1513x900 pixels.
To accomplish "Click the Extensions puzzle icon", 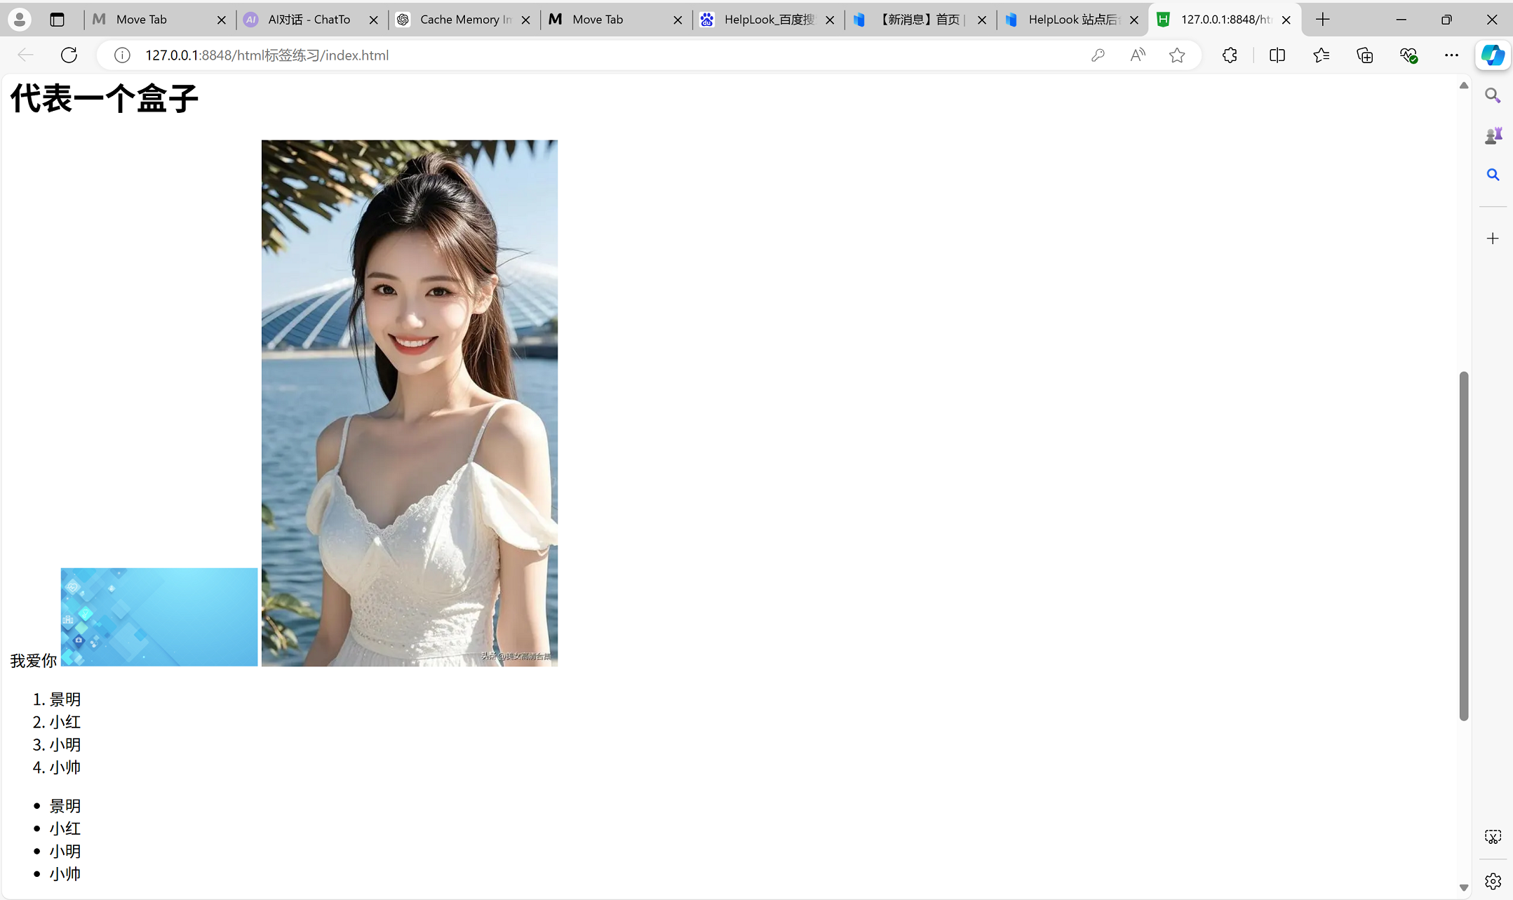I will click(x=1230, y=55).
